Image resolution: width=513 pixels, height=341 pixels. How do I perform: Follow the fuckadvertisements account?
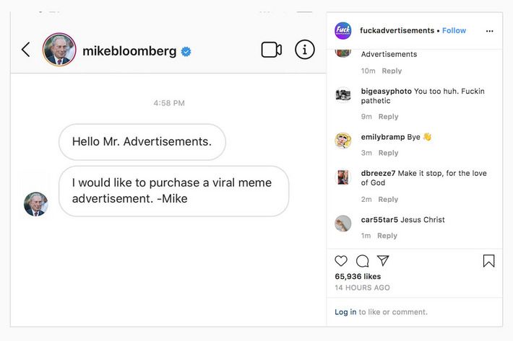[454, 31]
